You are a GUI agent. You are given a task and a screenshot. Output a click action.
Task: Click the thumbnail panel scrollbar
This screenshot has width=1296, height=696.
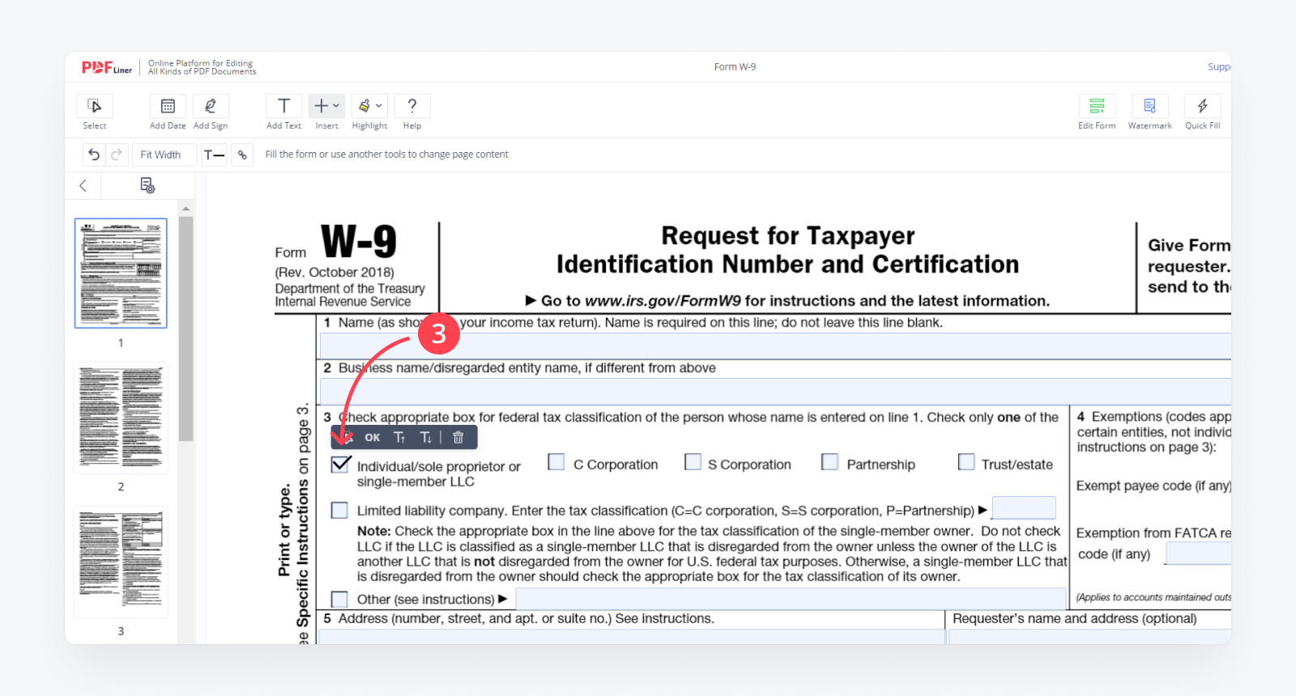pyautogui.click(x=186, y=329)
